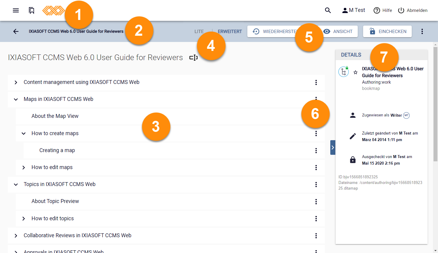This screenshot has width=438, height=253.
Task: Select Creating a map topic
Action: click(x=57, y=150)
